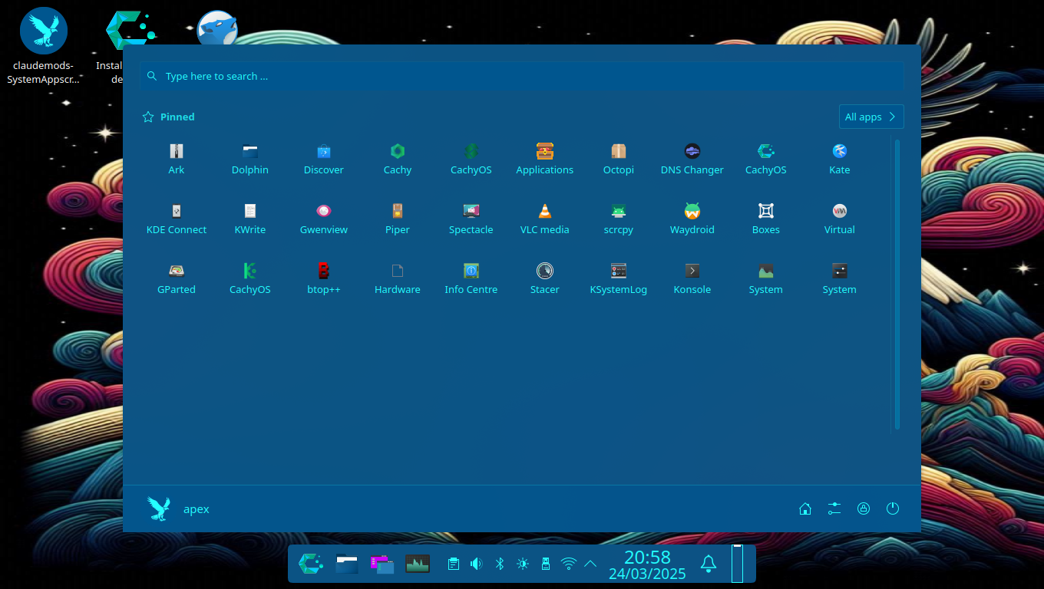Lock the session with the padlock icon
The width and height of the screenshot is (1044, 589).
(864, 508)
